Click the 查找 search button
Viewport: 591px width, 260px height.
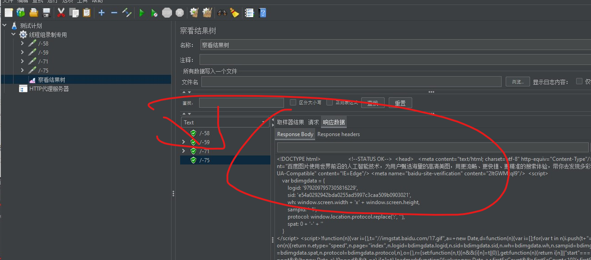pos(373,103)
